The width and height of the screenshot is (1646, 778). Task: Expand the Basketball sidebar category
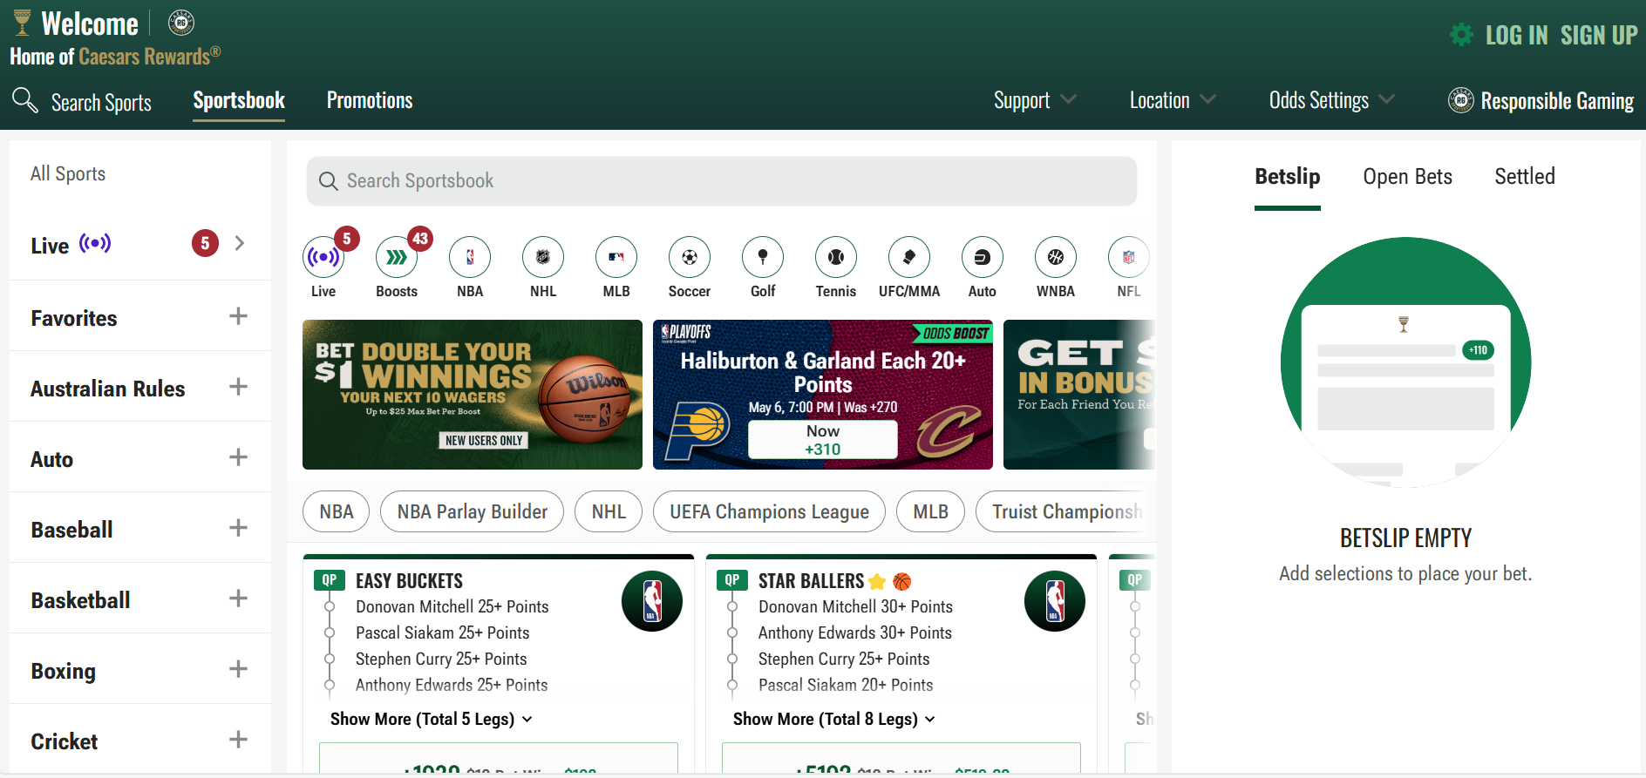pyautogui.click(x=140, y=599)
